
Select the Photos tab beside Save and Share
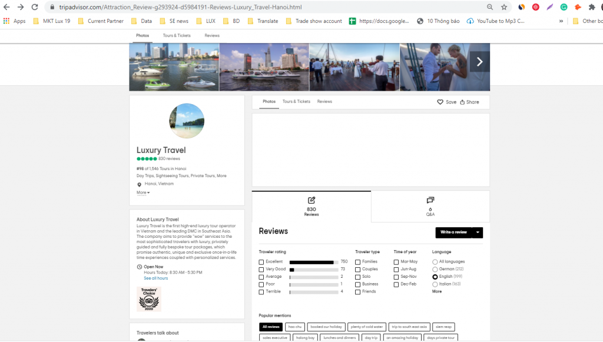[x=269, y=101]
